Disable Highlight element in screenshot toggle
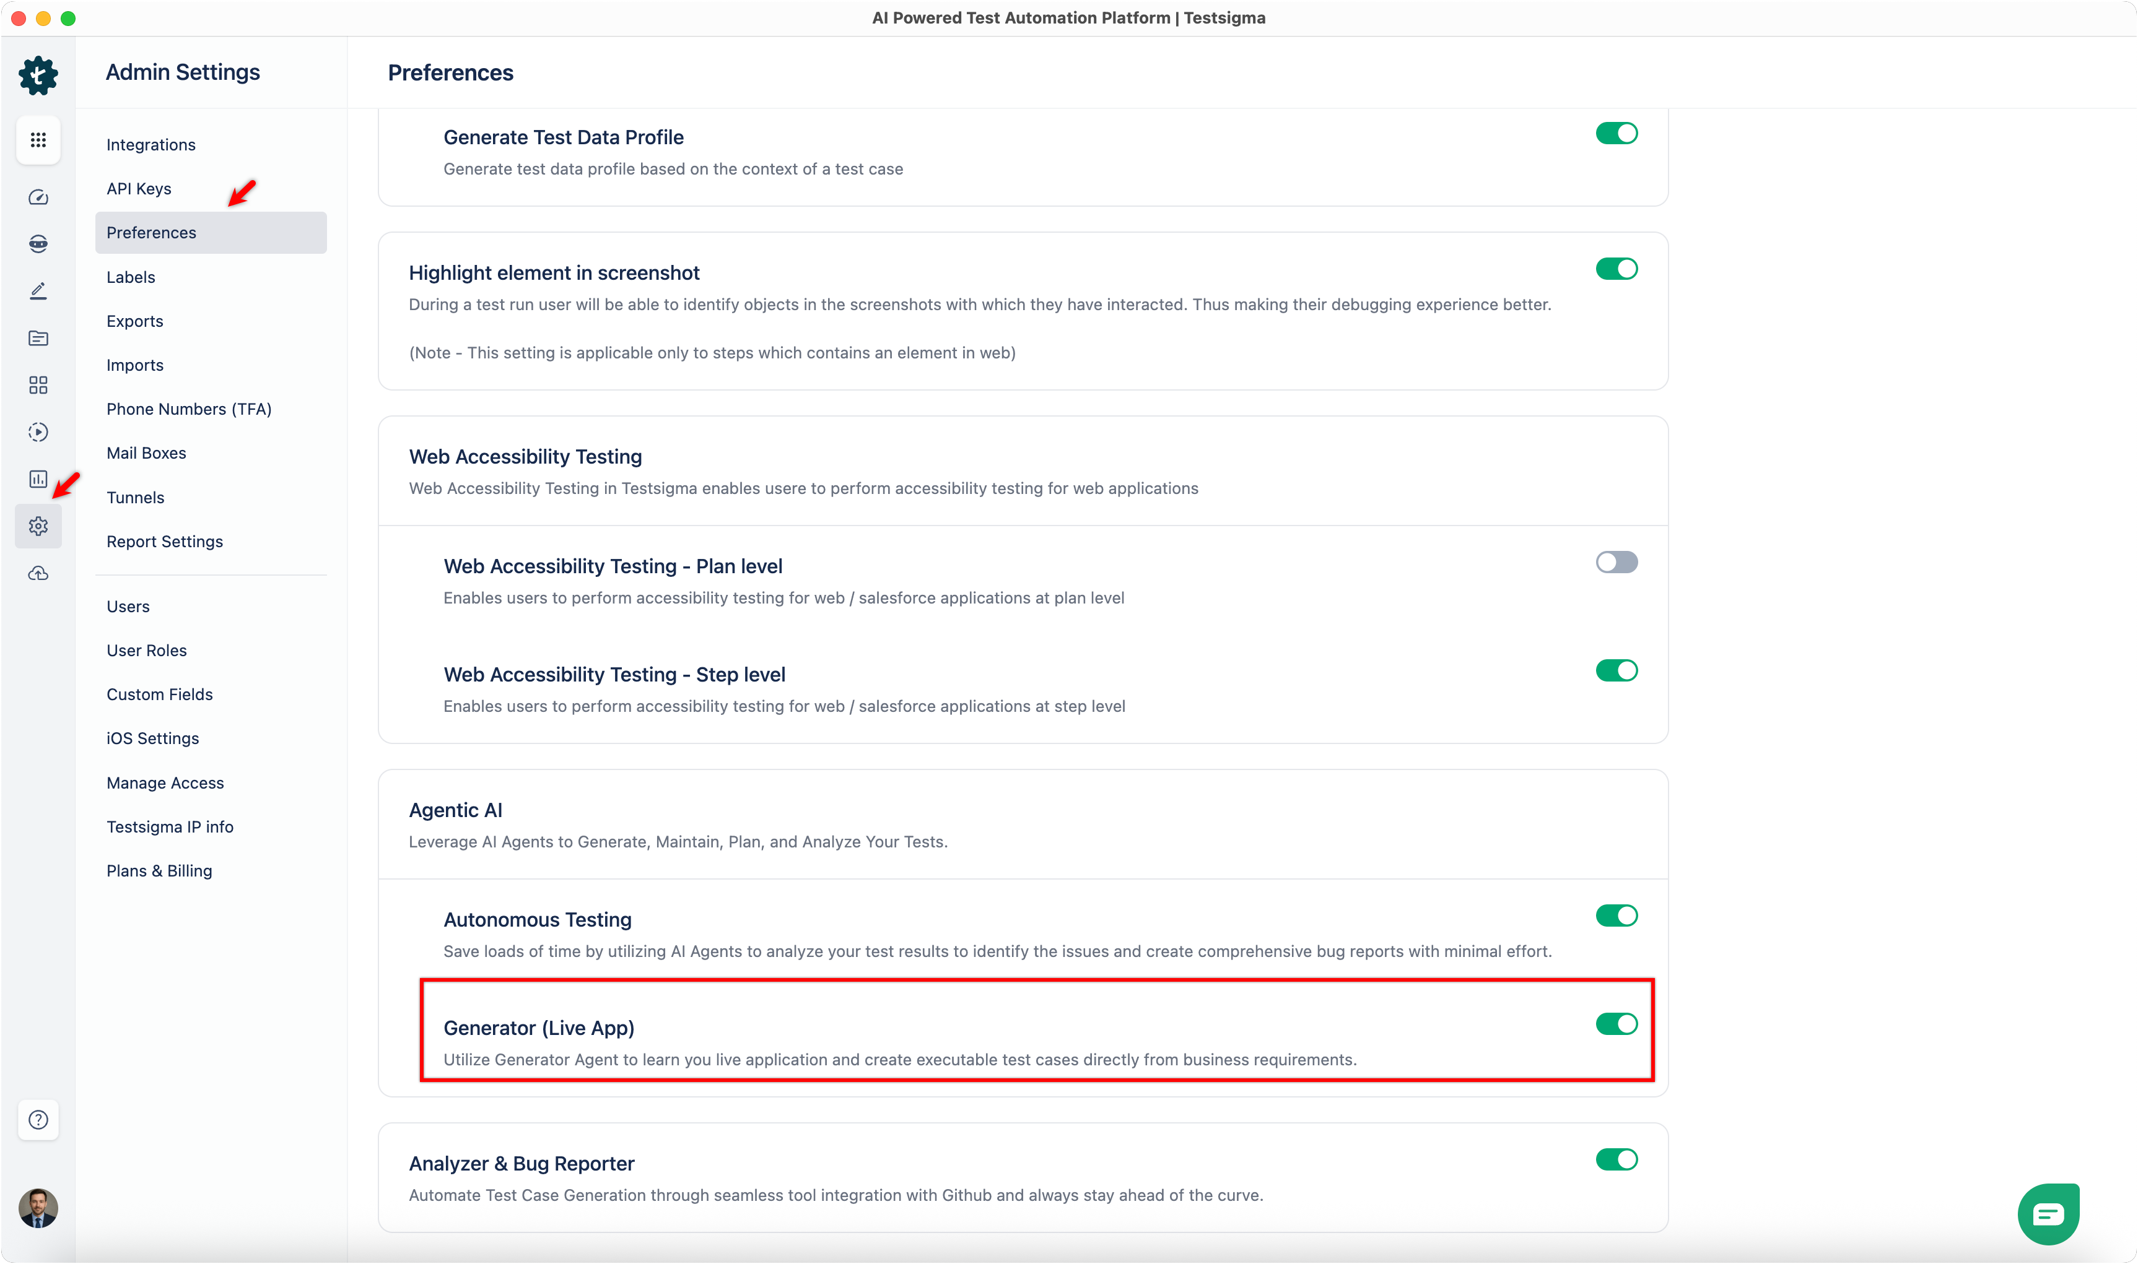Viewport: 2138px width, 1264px height. (x=1616, y=269)
